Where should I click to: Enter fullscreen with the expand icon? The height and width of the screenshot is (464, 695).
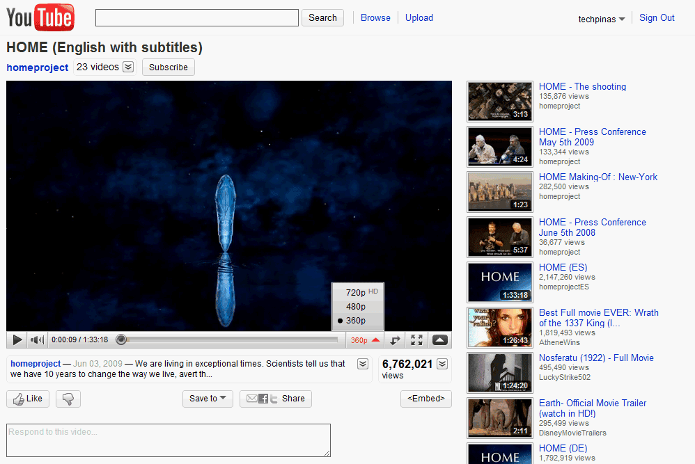tap(416, 340)
